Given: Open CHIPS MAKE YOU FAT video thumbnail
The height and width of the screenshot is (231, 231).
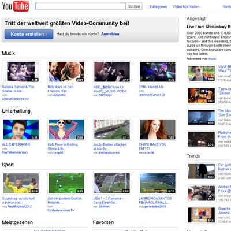Looking at the screenshot, I should 158,129.
